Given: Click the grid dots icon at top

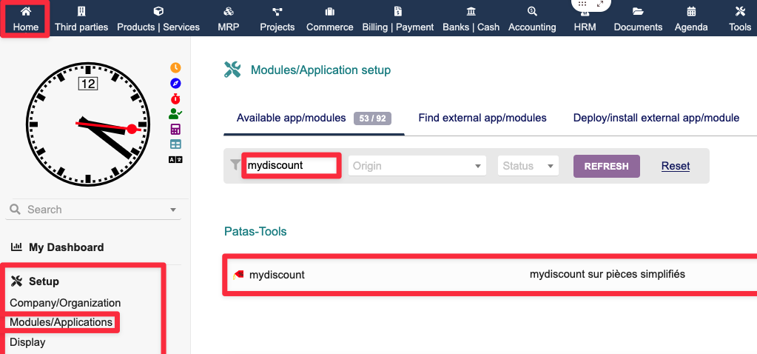Looking at the screenshot, I should point(583,4).
